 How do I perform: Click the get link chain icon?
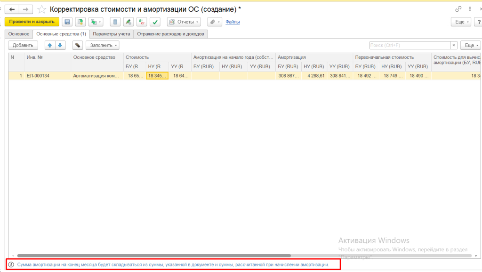click(x=458, y=9)
